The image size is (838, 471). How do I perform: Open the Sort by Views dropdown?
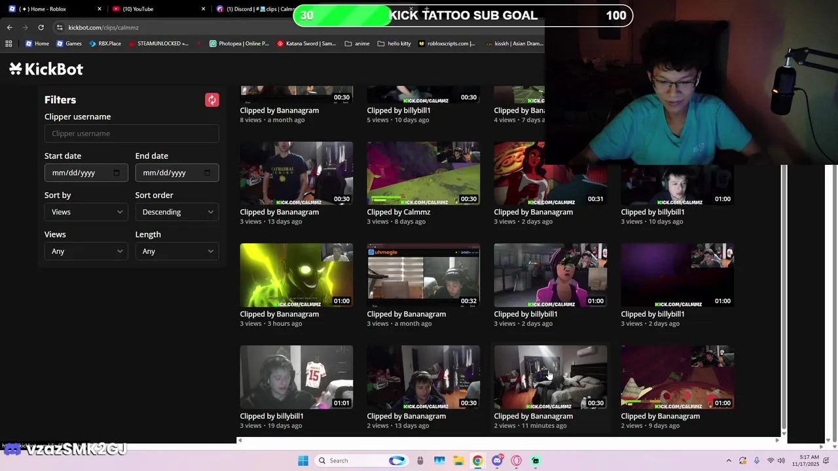pos(86,212)
